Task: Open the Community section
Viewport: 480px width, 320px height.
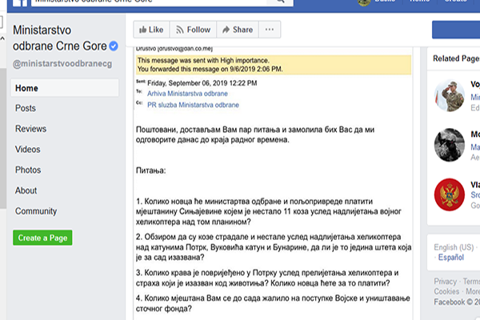Action: pyautogui.click(x=36, y=211)
